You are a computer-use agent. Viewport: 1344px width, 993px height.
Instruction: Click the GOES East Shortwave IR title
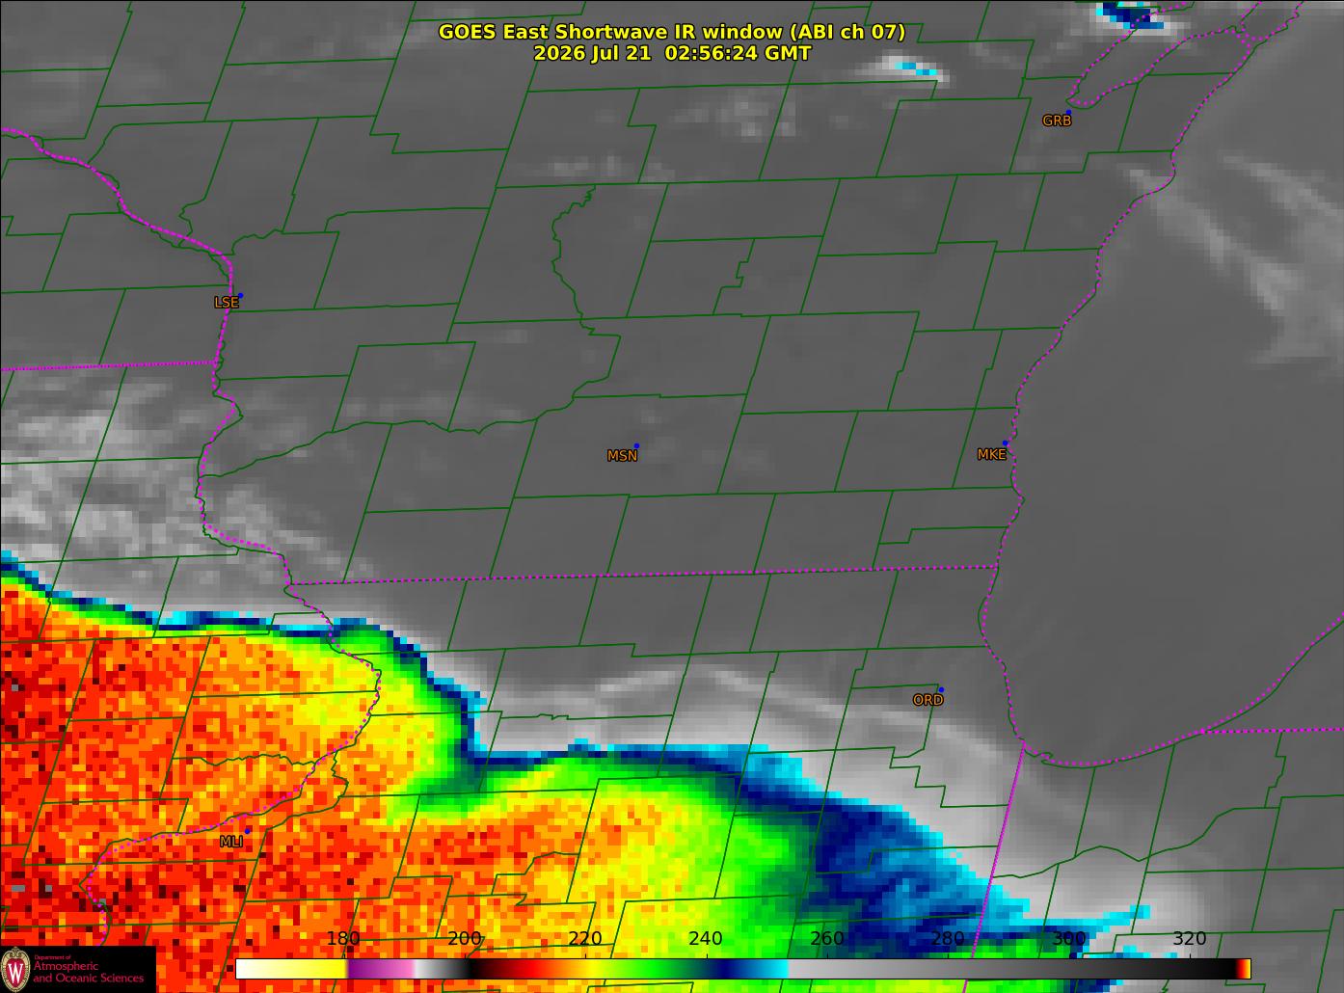(x=671, y=32)
